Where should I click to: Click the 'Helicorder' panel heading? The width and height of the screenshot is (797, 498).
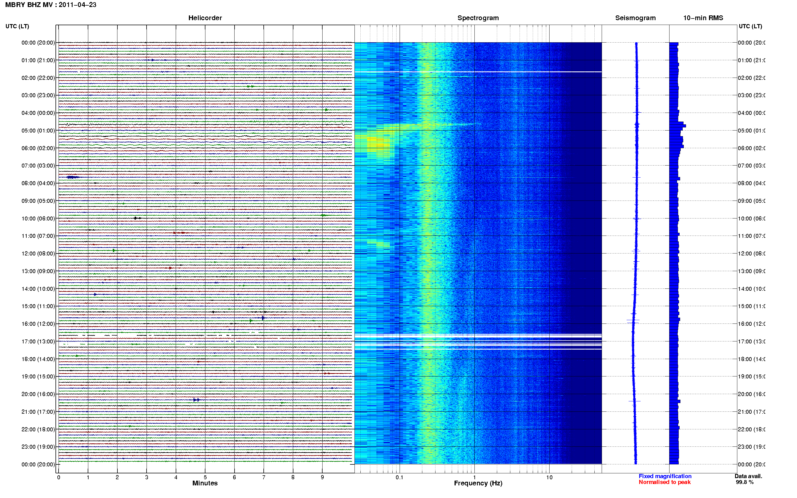coord(205,18)
